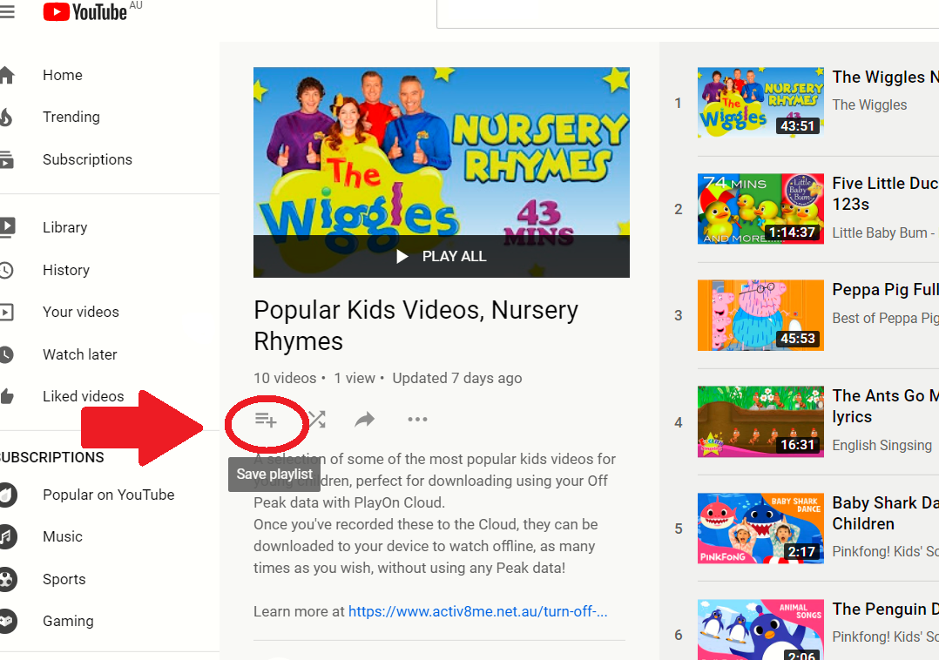Click Five Little Ducks video title
939x660 pixels.
(885, 194)
